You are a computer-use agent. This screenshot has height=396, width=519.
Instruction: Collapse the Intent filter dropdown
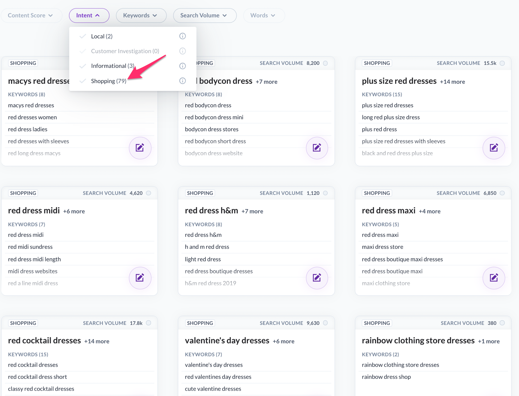(x=89, y=15)
